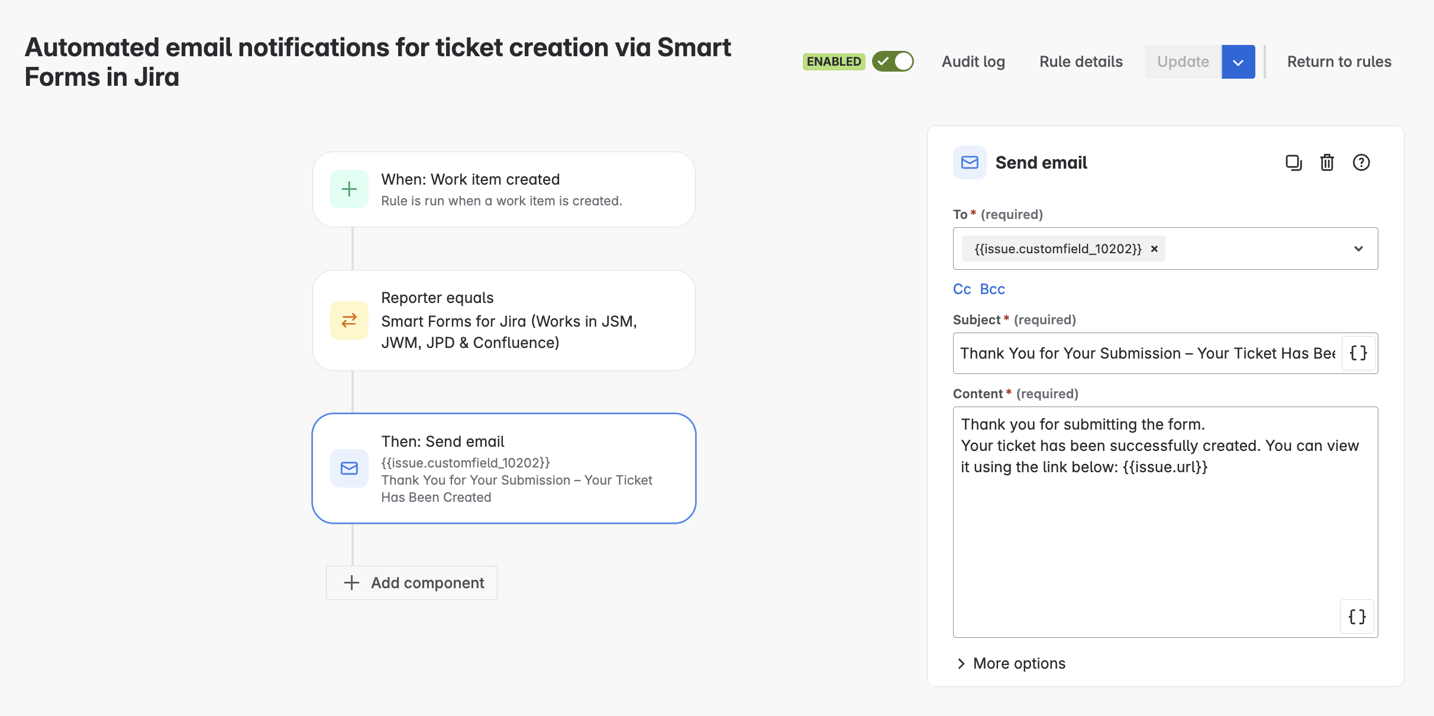This screenshot has height=716, width=1434.
Task: Open the help question mark icon
Action: click(x=1361, y=163)
